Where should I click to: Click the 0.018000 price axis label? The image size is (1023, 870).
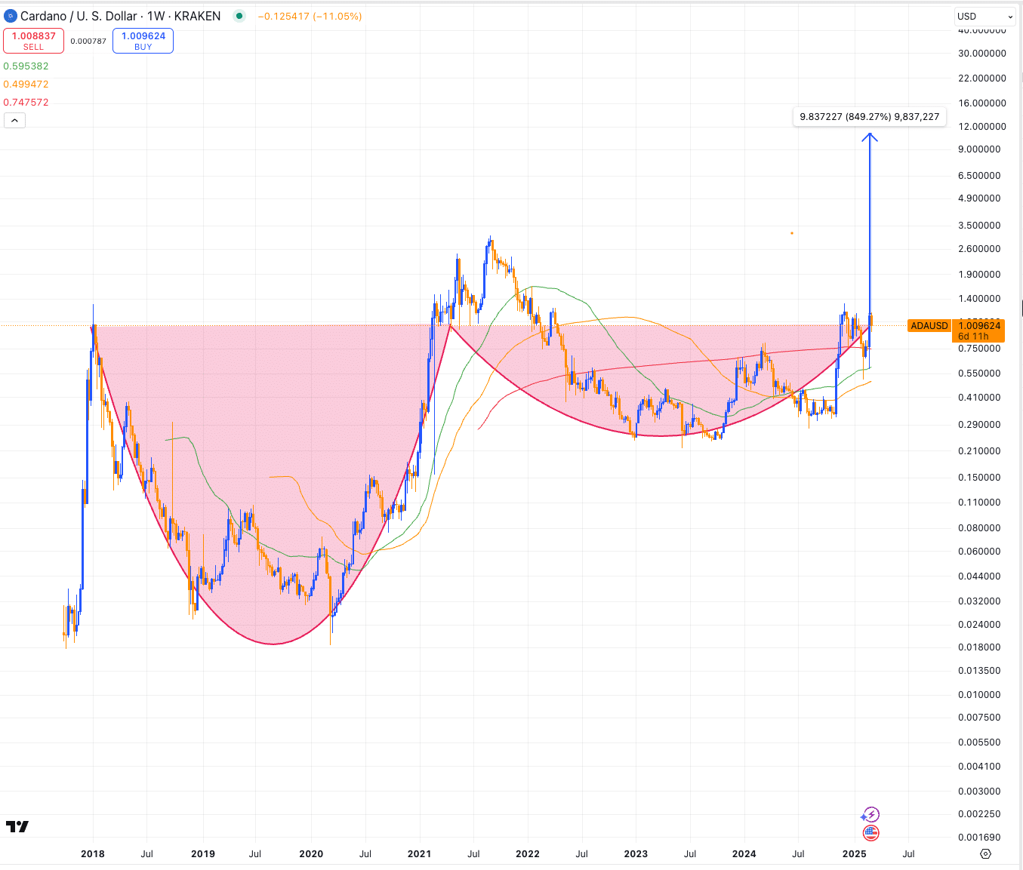(979, 647)
